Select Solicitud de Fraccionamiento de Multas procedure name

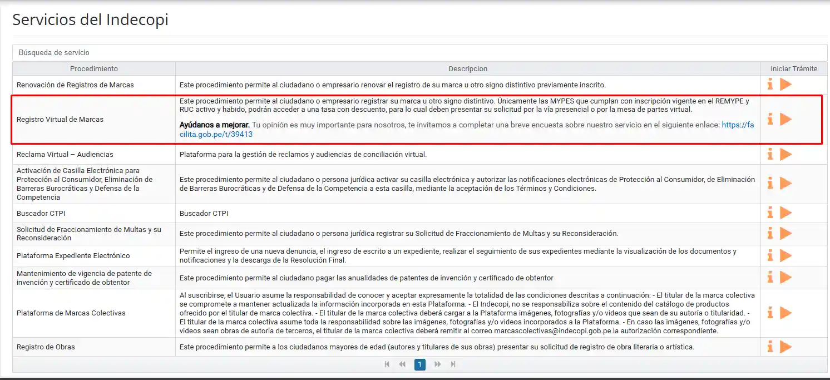click(x=89, y=233)
